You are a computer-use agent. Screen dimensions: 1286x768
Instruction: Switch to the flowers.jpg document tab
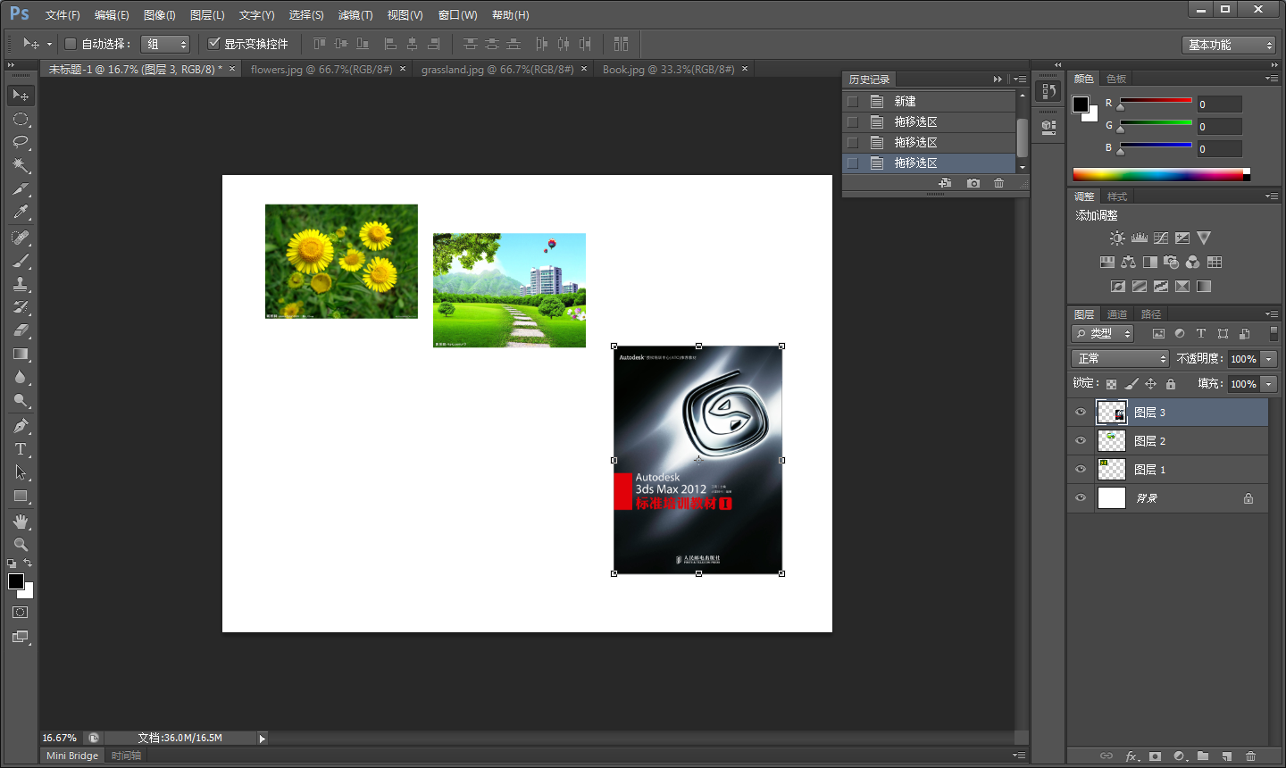321,69
